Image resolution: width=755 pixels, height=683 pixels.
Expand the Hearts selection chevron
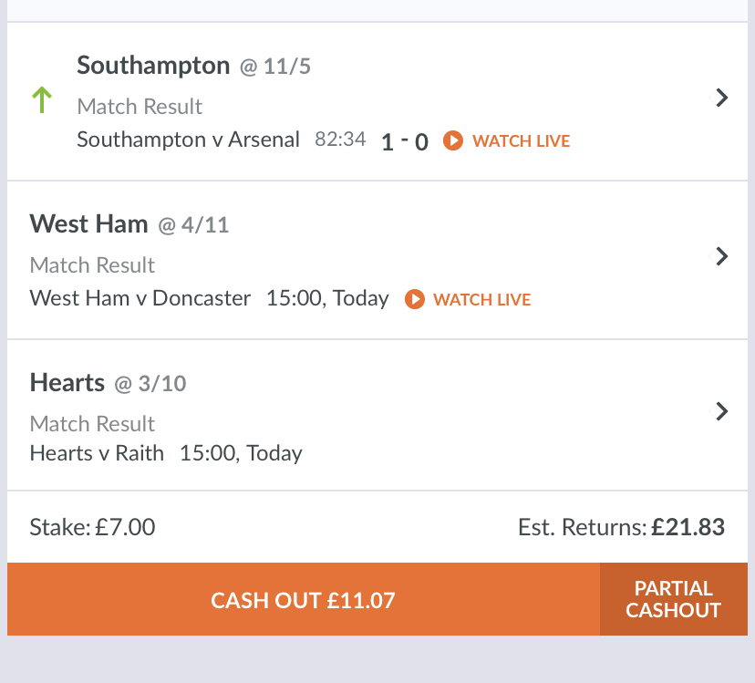pyautogui.click(x=721, y=411)
